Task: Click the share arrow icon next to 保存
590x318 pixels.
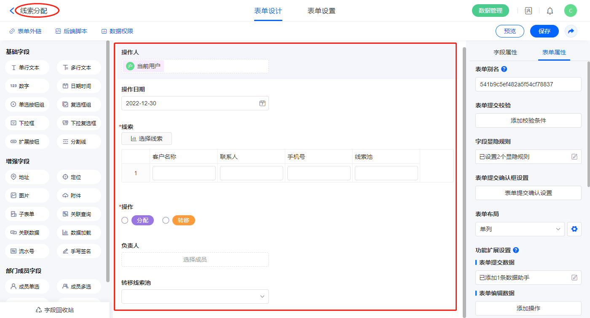Action: (x=571, y=31)
